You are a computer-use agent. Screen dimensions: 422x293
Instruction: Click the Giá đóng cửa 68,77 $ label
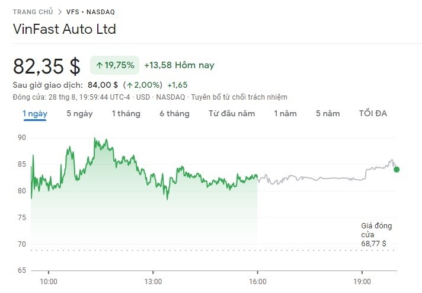[x=376, y=235]
